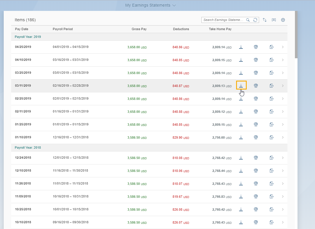Expand details chevron for the 02/25/2019 row

tap(283, 99)
